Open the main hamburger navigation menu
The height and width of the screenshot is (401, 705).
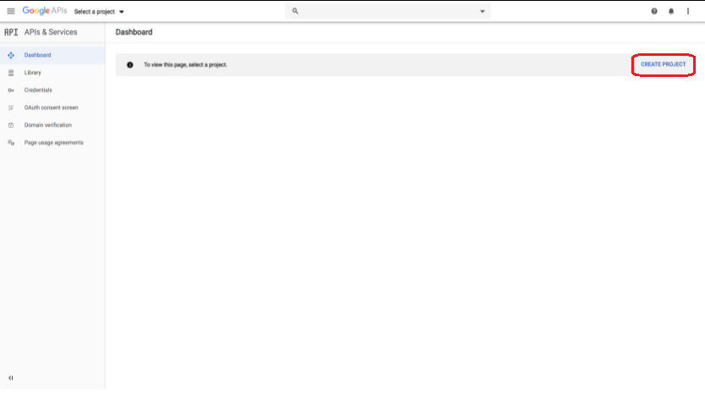click(11, 11)
